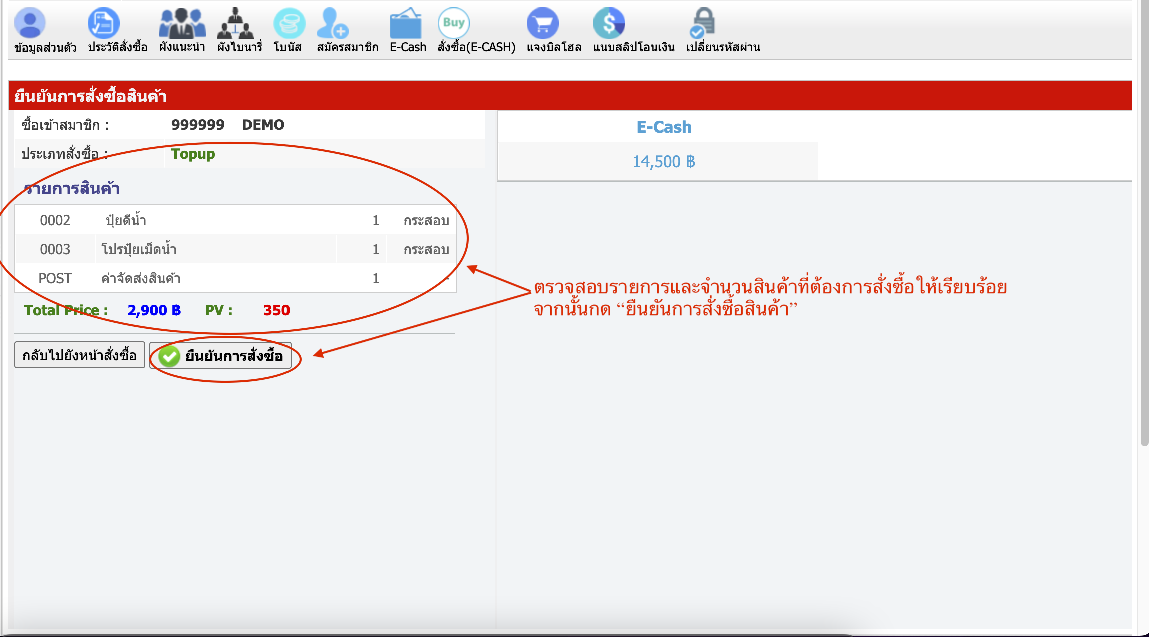Click the E-Cash balance heading
This screenshot has width=1149, height=637.
[x=664, y=127]
